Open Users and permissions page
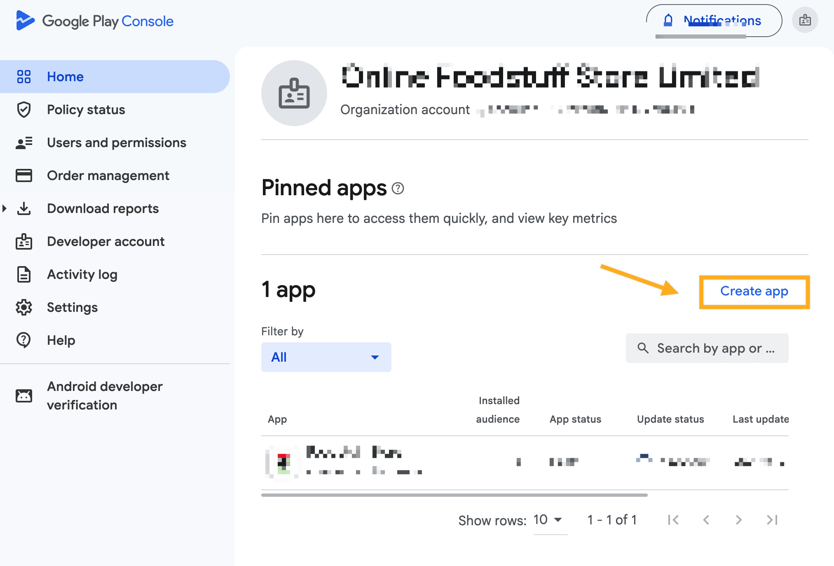The width and height of the screenshot is (834, 566). tap(115, 143)
